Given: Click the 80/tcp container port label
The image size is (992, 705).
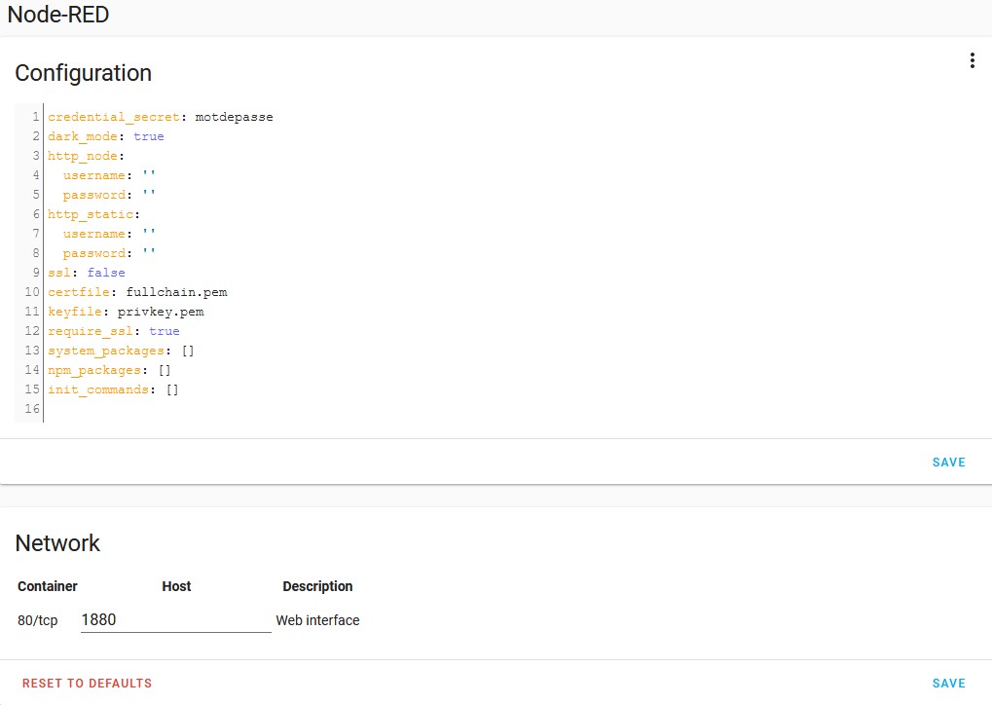Looking at the screenshot, I should point(37,620).
